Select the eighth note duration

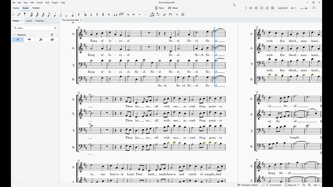click(49, 15)
